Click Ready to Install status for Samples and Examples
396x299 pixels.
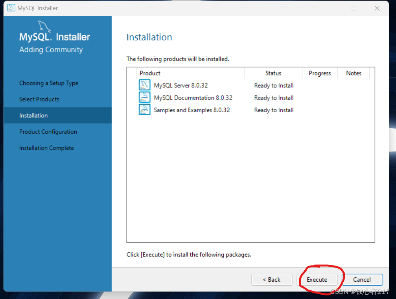(x=274, y=110)
